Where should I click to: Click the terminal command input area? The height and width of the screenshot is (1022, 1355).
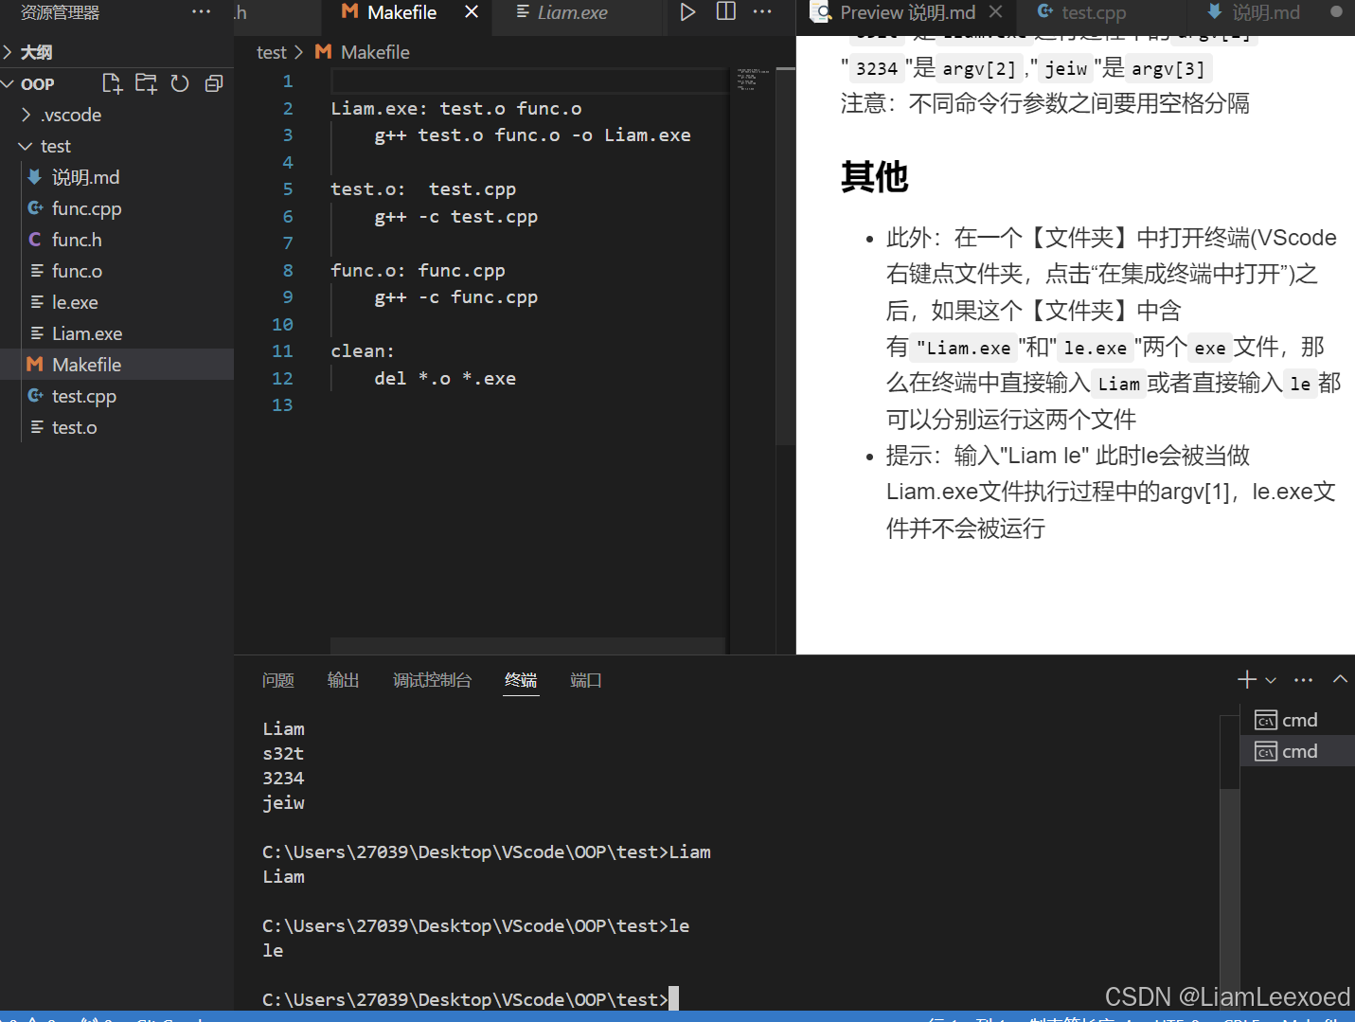tap(674, 998)
